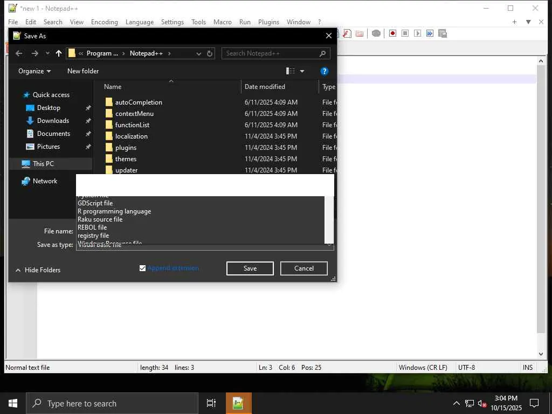Select Raku source file type option

(x=201, y=219)
